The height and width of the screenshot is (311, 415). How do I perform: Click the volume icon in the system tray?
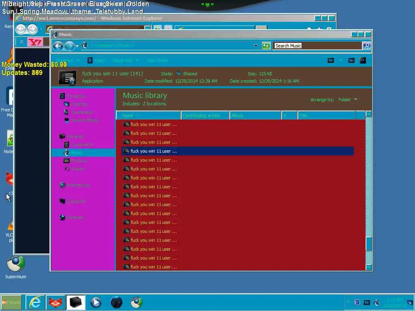[x=376, y=302]
